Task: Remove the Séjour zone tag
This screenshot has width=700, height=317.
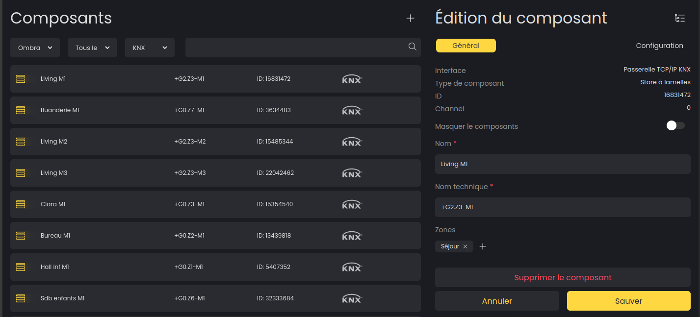Action: click(x=465, y=246)
